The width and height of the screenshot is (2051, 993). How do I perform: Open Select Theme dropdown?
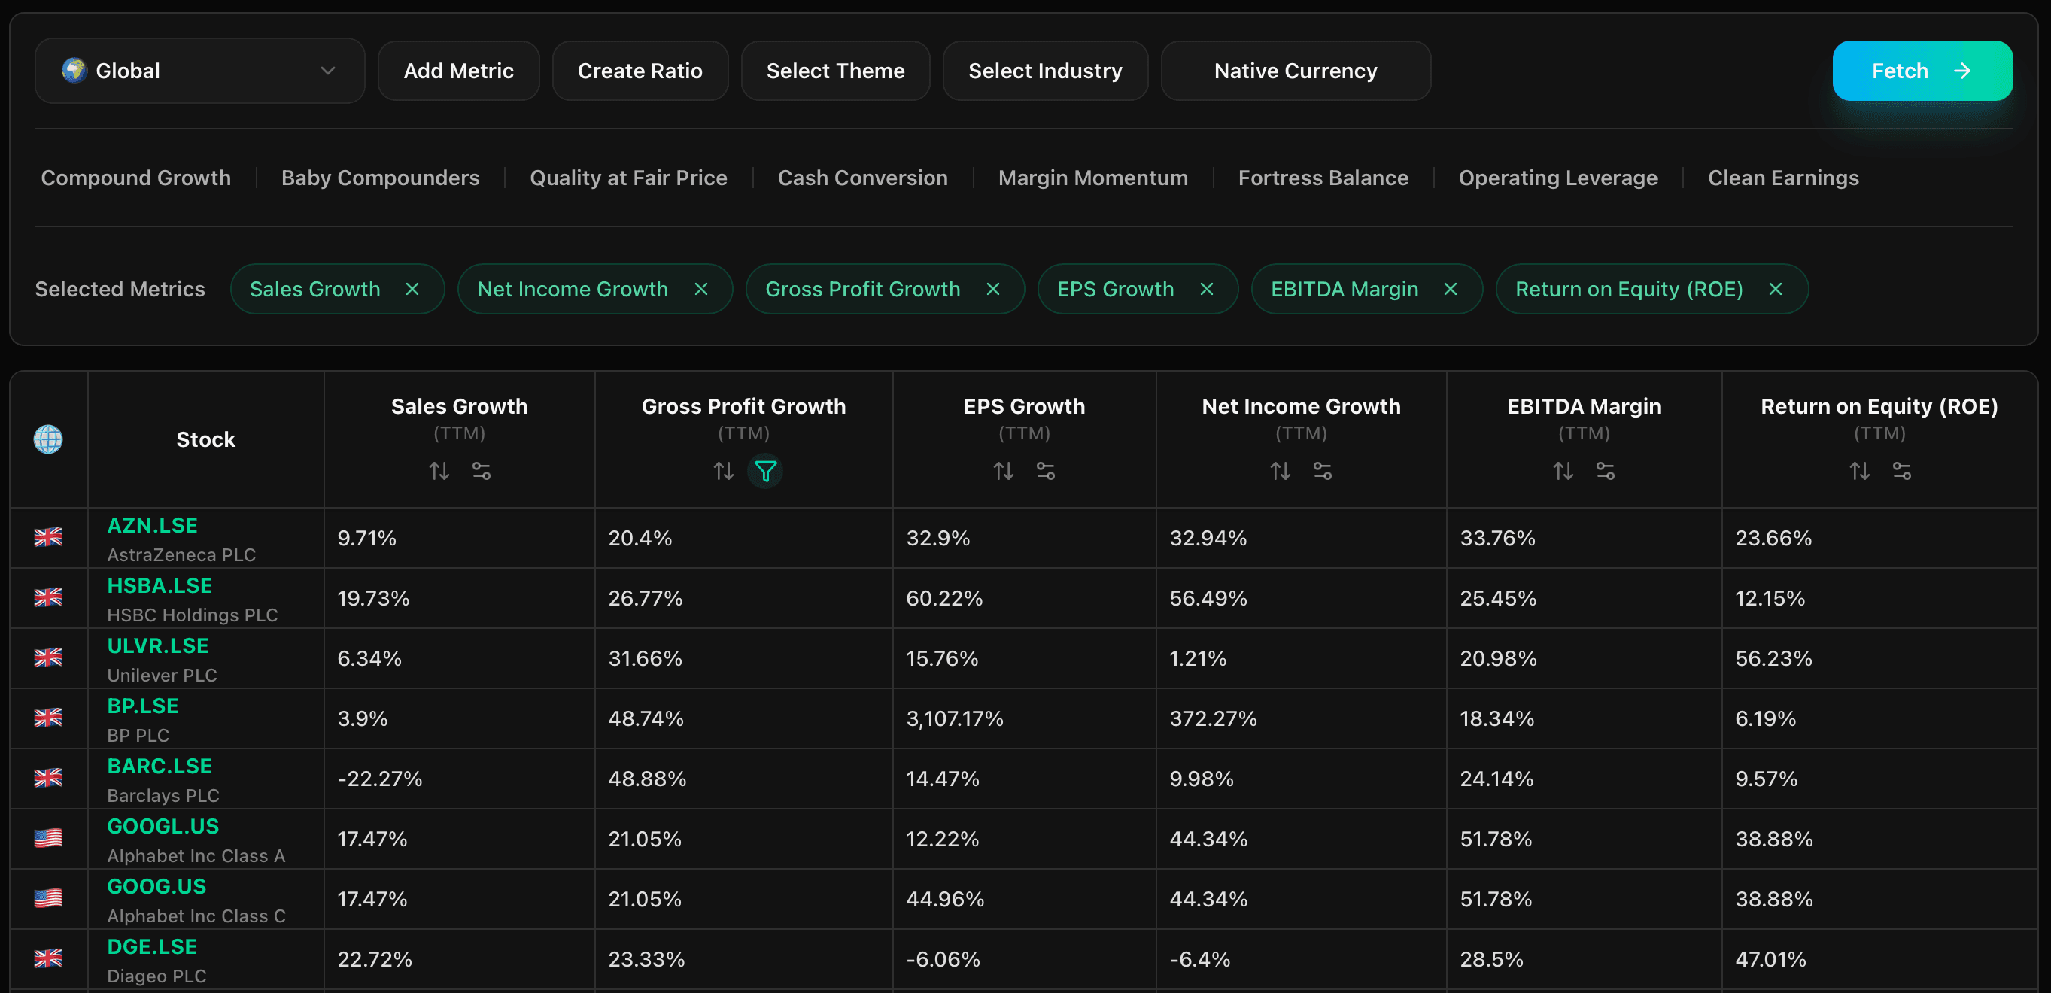[835, 71]
